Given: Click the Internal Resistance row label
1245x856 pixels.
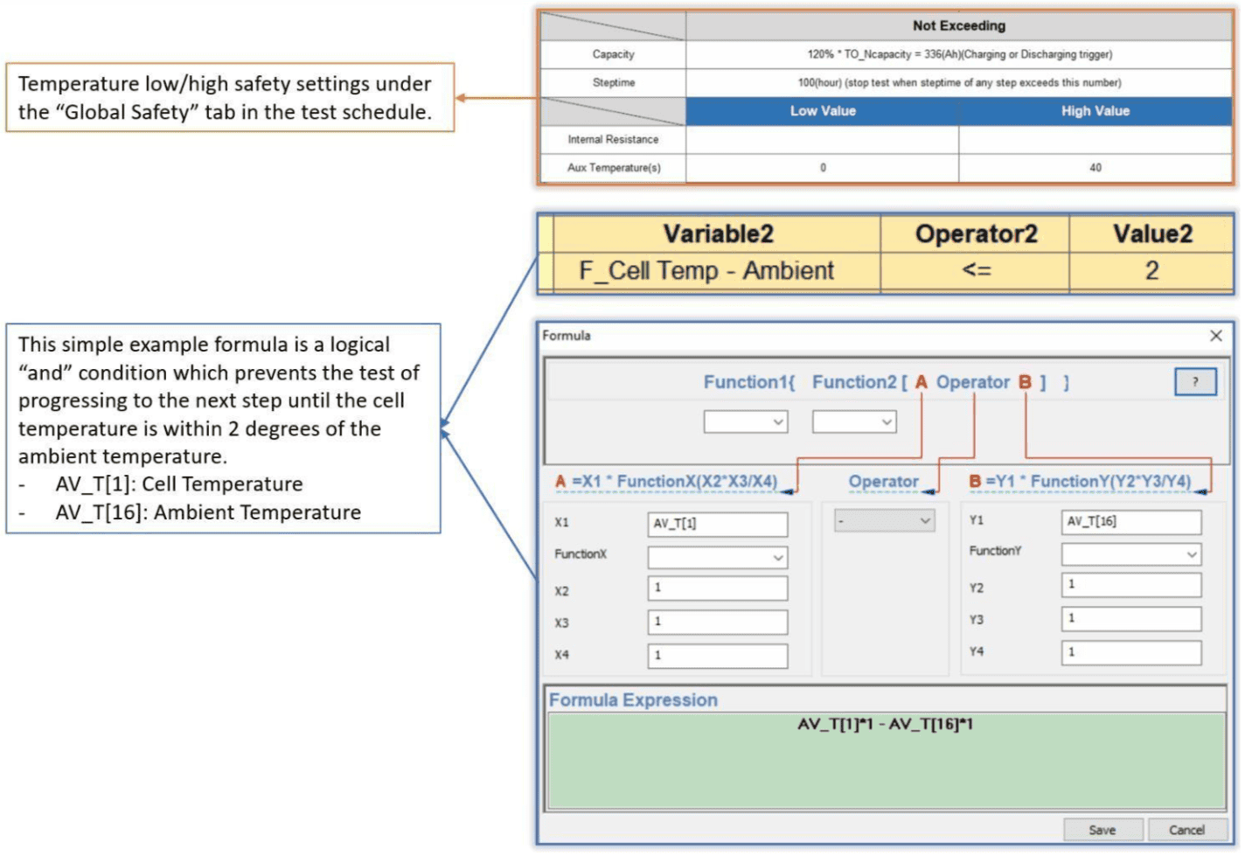Looking at the screenshot, I should coord(613,139).
